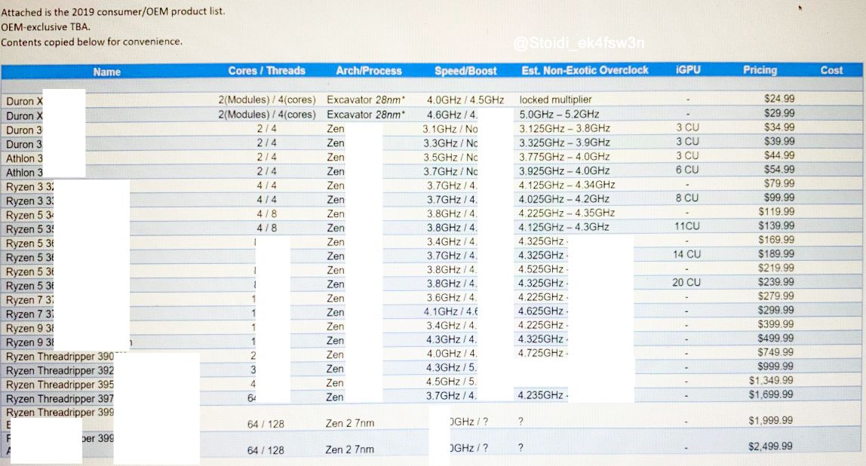866x466 pixels.
Task: Click the 'OEM-exclusive TBA.' line
Action: click(x=46, y=26)
